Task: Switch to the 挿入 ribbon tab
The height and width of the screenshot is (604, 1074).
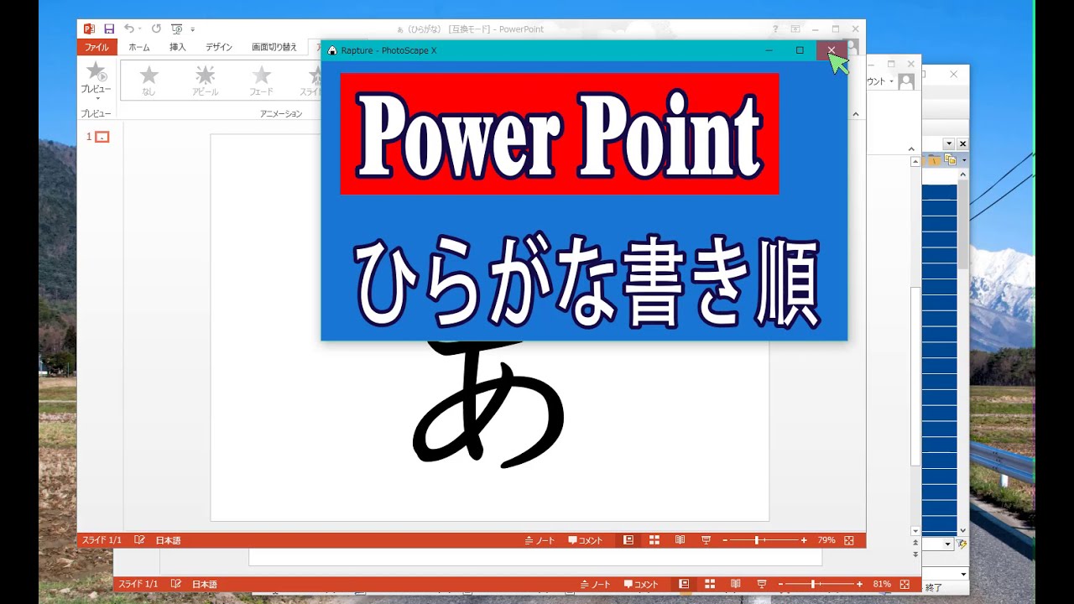Action: 178,47
